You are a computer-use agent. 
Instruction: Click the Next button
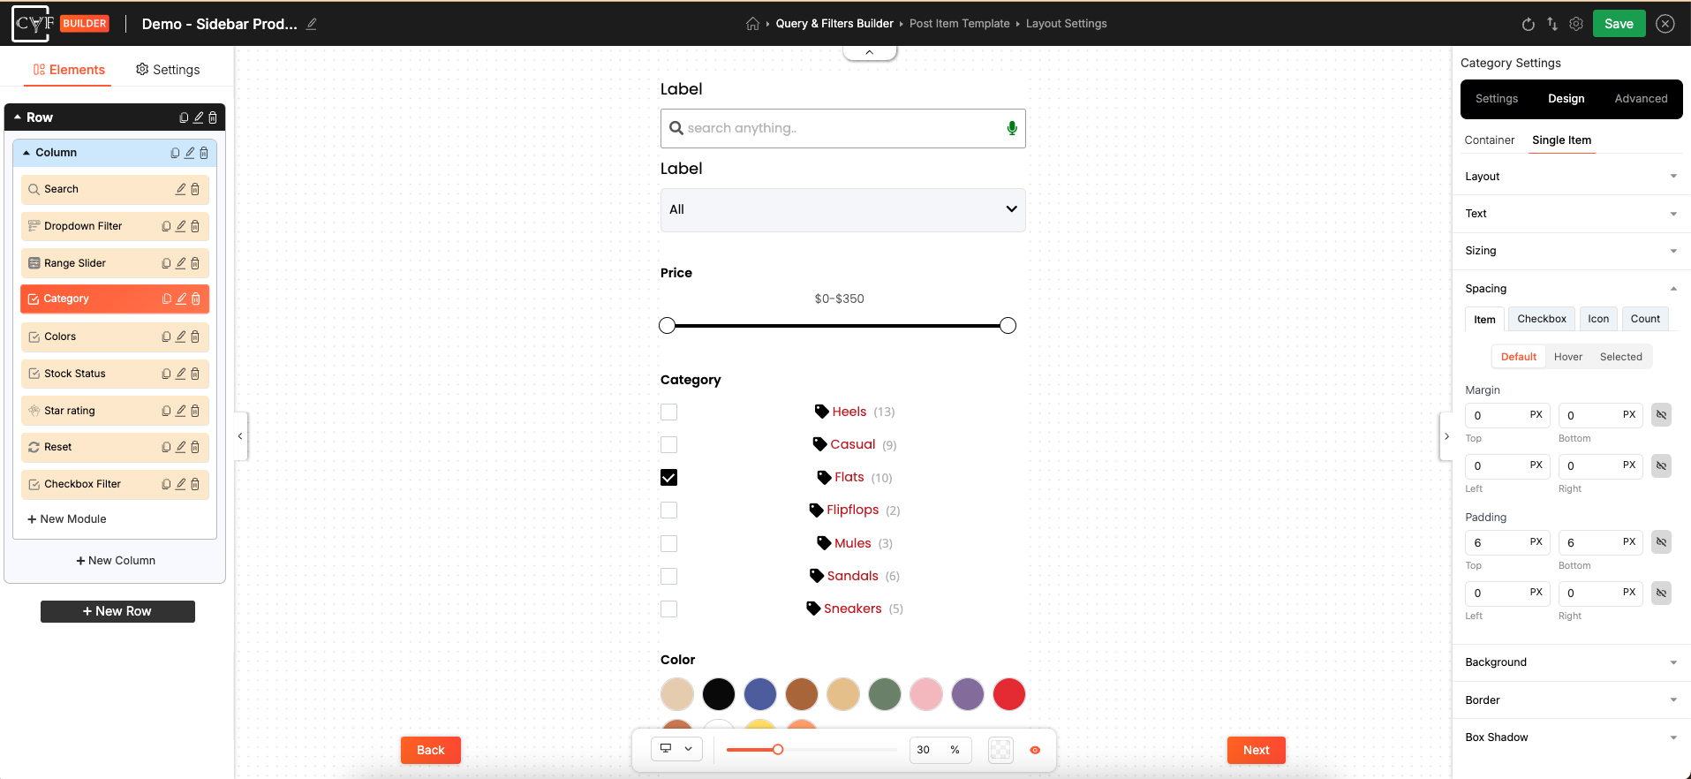(1256, 750)
